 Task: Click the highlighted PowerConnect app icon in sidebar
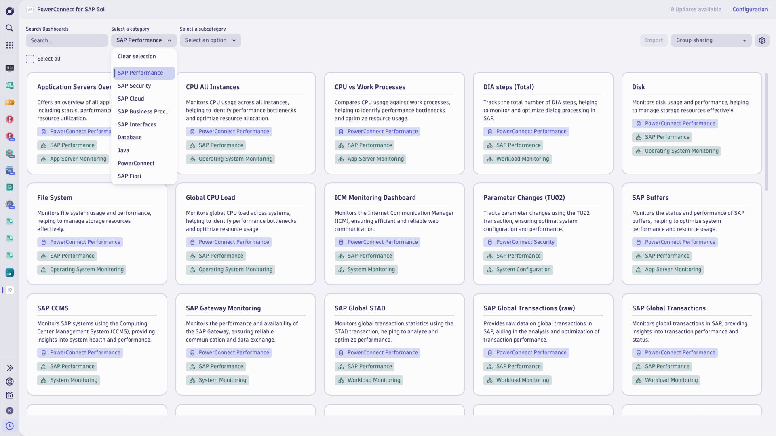(x=10, y=290)
